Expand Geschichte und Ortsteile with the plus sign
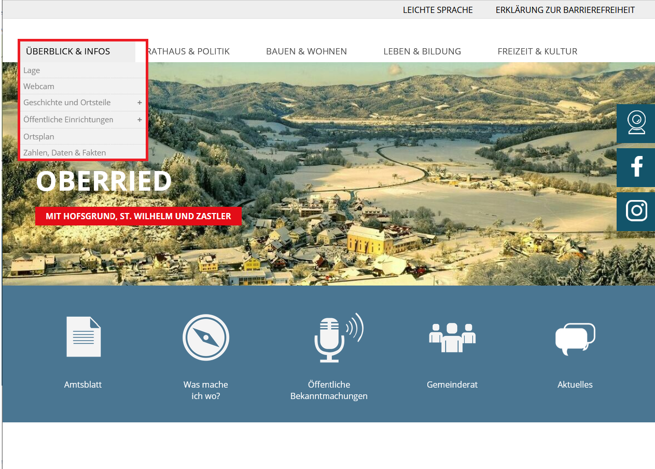 pyautogui.click(x=140, y=103)
